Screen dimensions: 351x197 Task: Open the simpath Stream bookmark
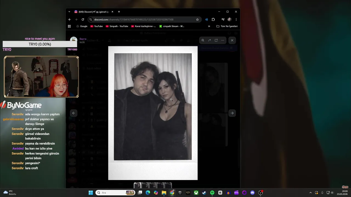click(172, 26)
